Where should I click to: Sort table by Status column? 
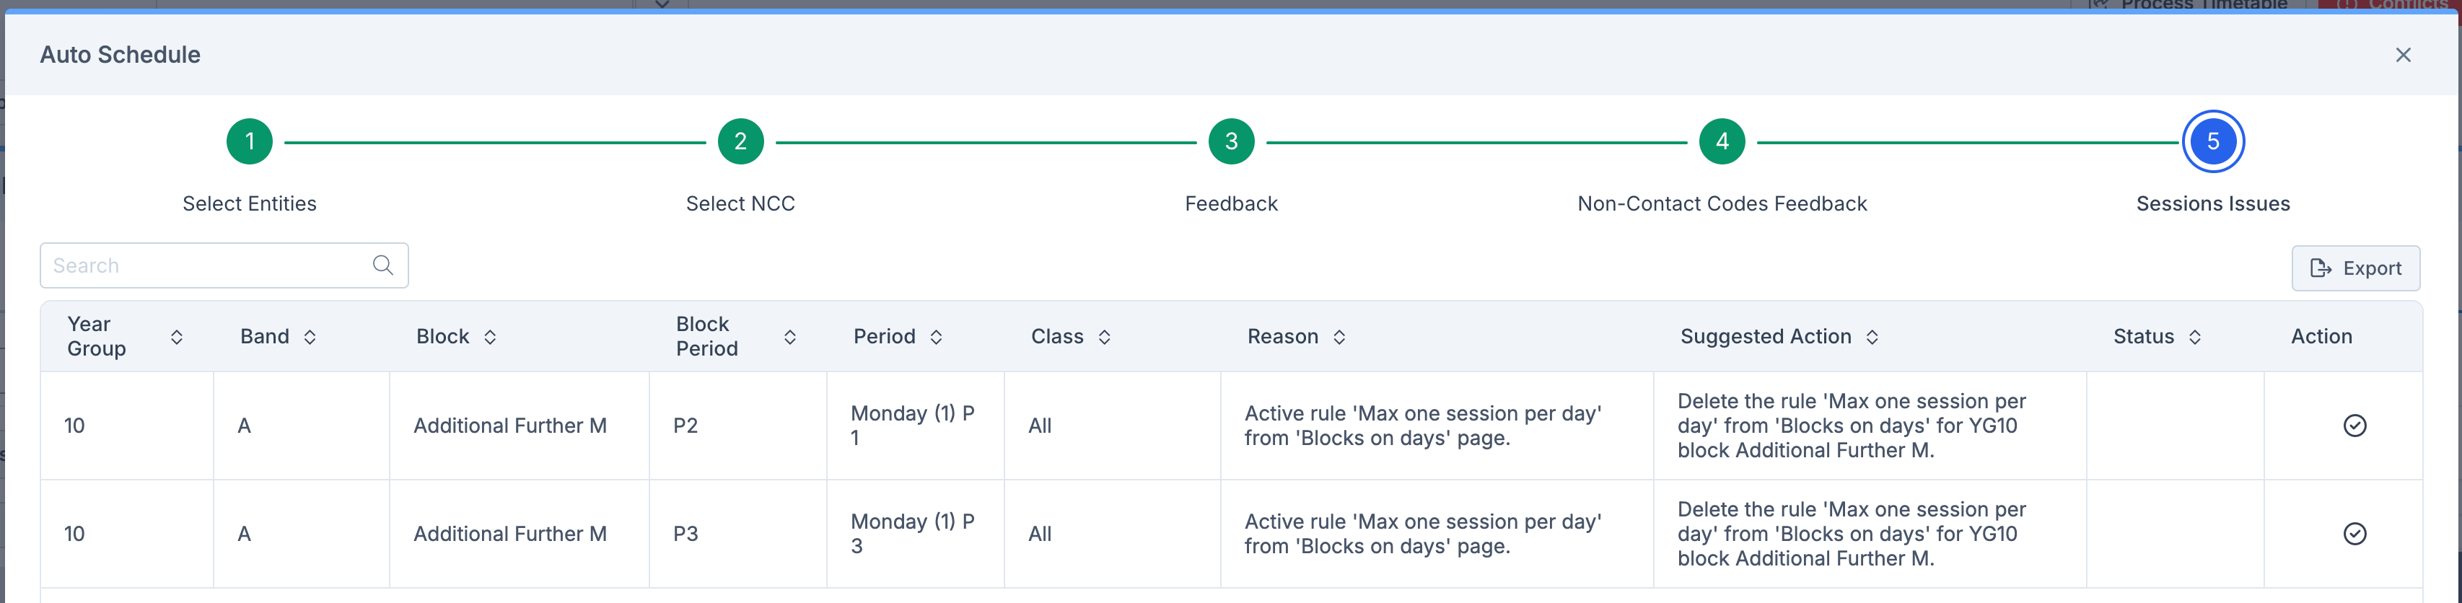pyautogui.click(x=2195, y=338)
